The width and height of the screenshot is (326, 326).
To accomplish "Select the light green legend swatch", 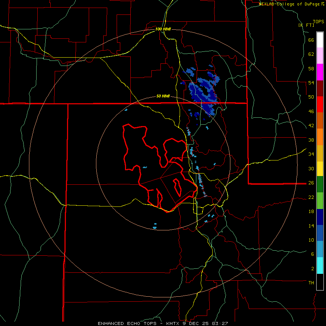I will coord(320,201).
